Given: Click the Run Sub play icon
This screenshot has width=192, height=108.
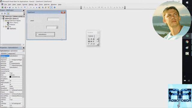Looking at the screenshot, I should point(31,7).
